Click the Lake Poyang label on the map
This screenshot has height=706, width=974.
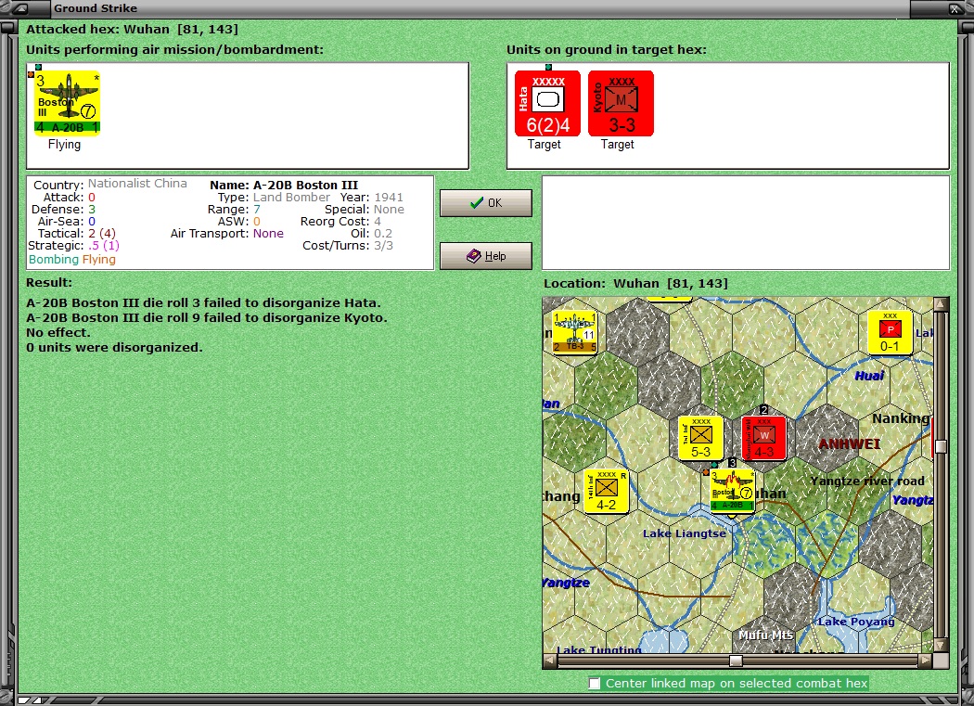click(x=856, y=622)
